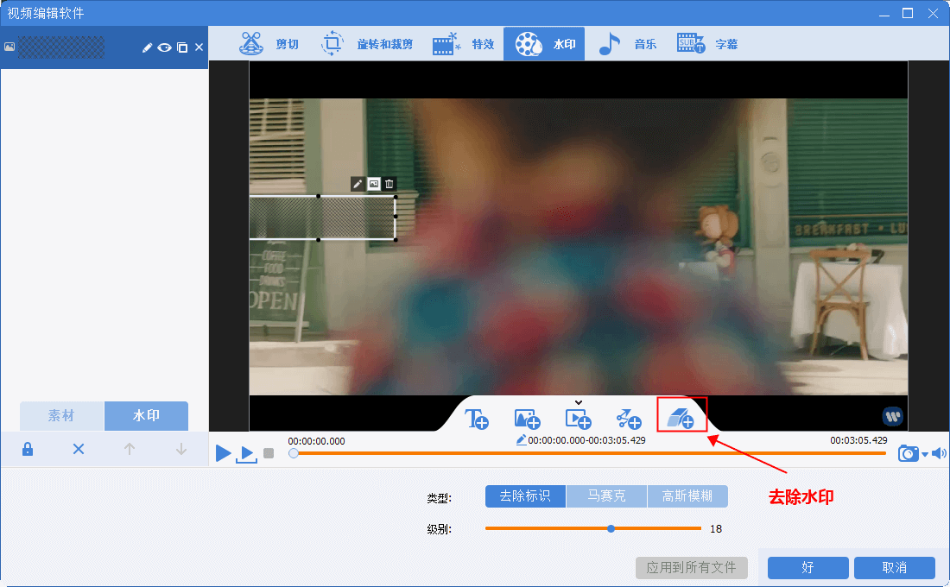950x587 pixels.
Task: Expand the chevron above the video watermark icon
Action: tap(579, 402)
